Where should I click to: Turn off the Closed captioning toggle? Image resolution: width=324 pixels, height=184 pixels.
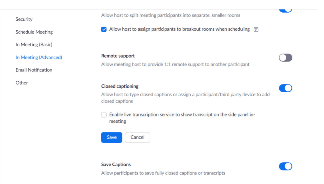tap(285, 88)
